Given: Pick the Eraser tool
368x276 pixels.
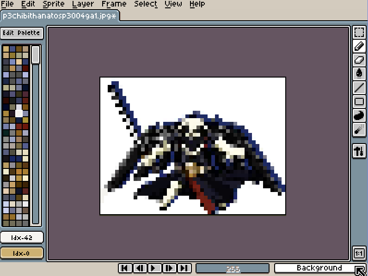Looking at the screenshot, I should coord(359,60).
